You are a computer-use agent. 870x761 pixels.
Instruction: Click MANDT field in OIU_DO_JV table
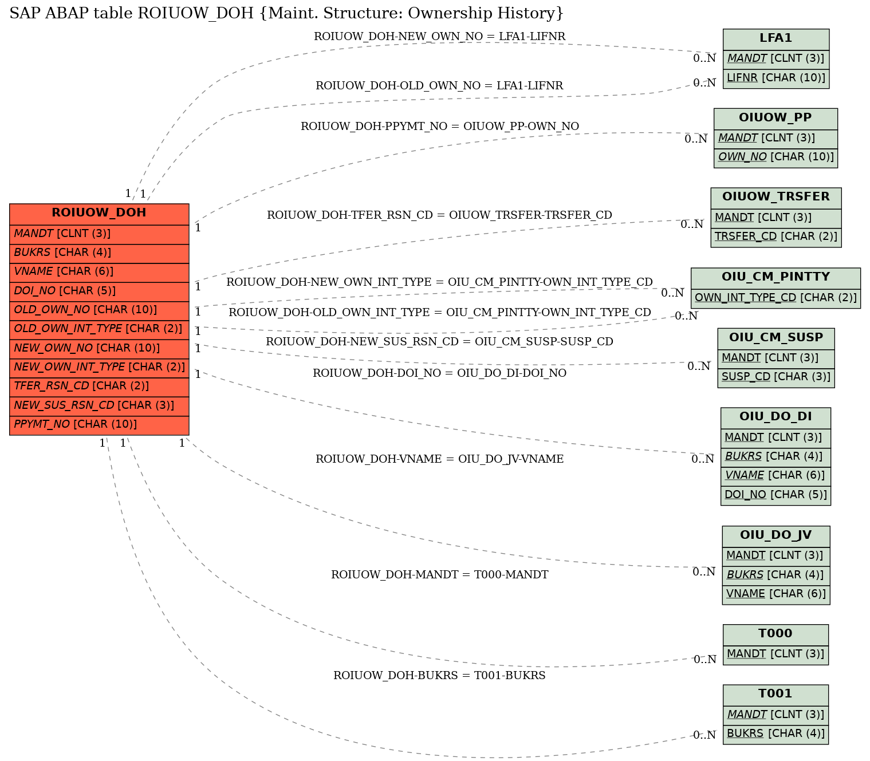(x=776, y=556)
